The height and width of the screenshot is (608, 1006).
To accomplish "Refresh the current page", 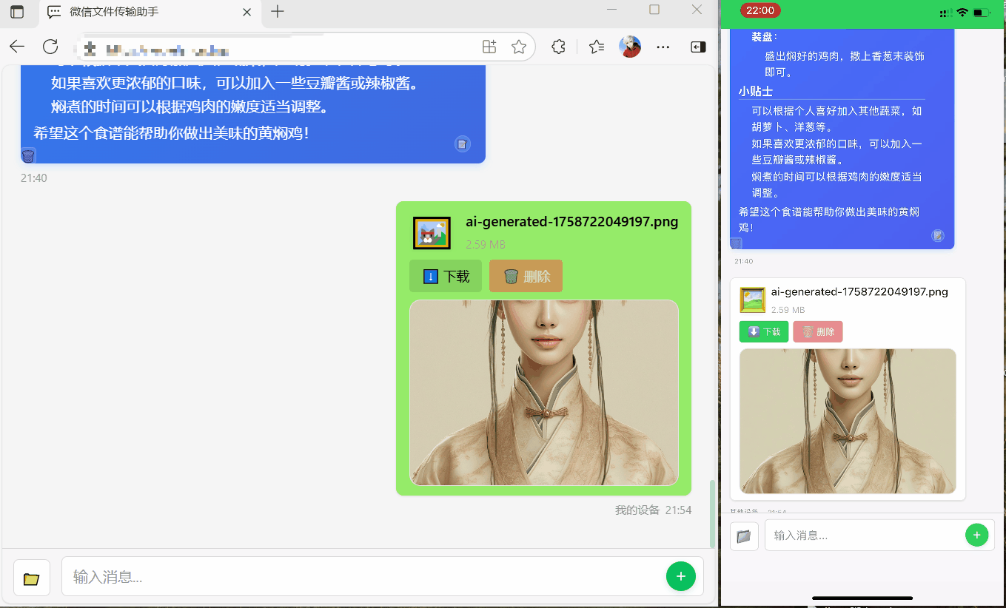I will pos(50,47).
